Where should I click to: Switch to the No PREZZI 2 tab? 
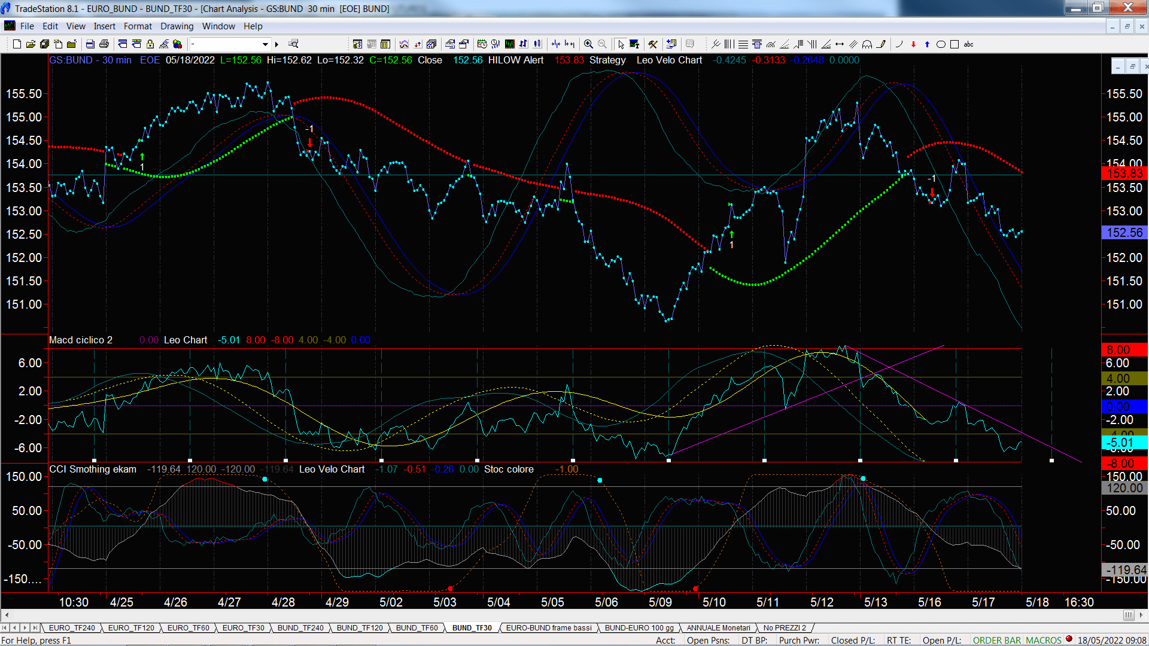click(785, 627)
